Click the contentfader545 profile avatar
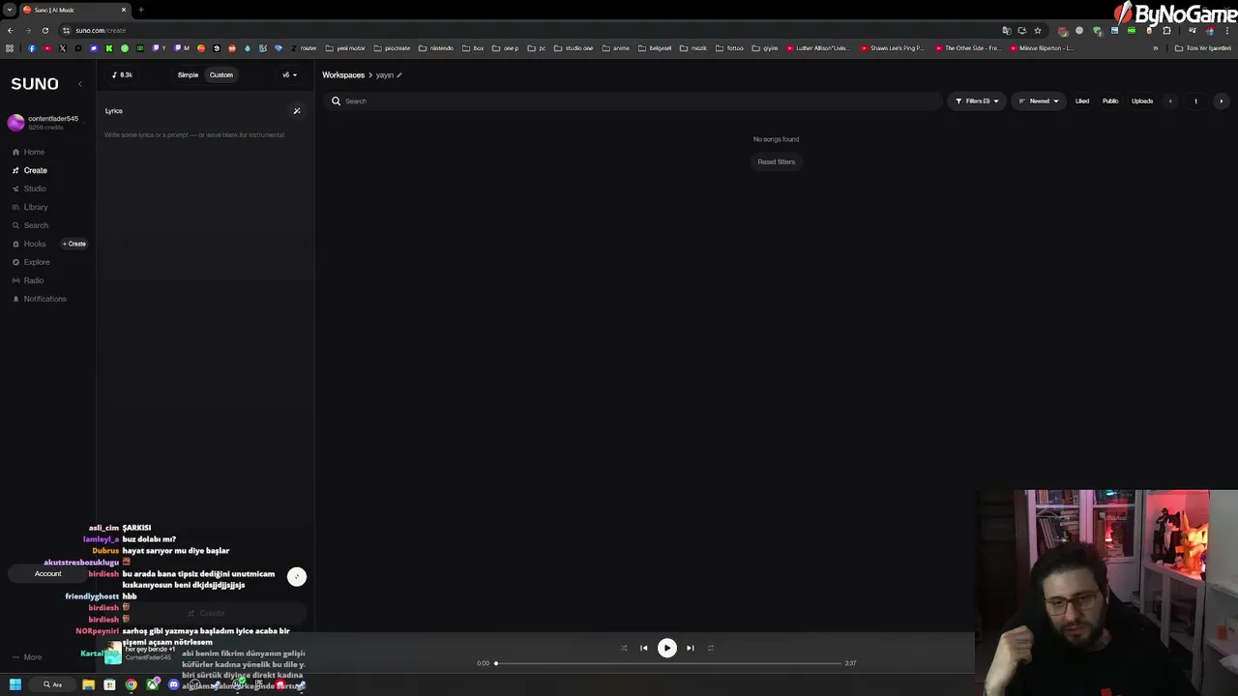Screen dimensions: 1238x696 pyautogui.click(x=15, y=122)
